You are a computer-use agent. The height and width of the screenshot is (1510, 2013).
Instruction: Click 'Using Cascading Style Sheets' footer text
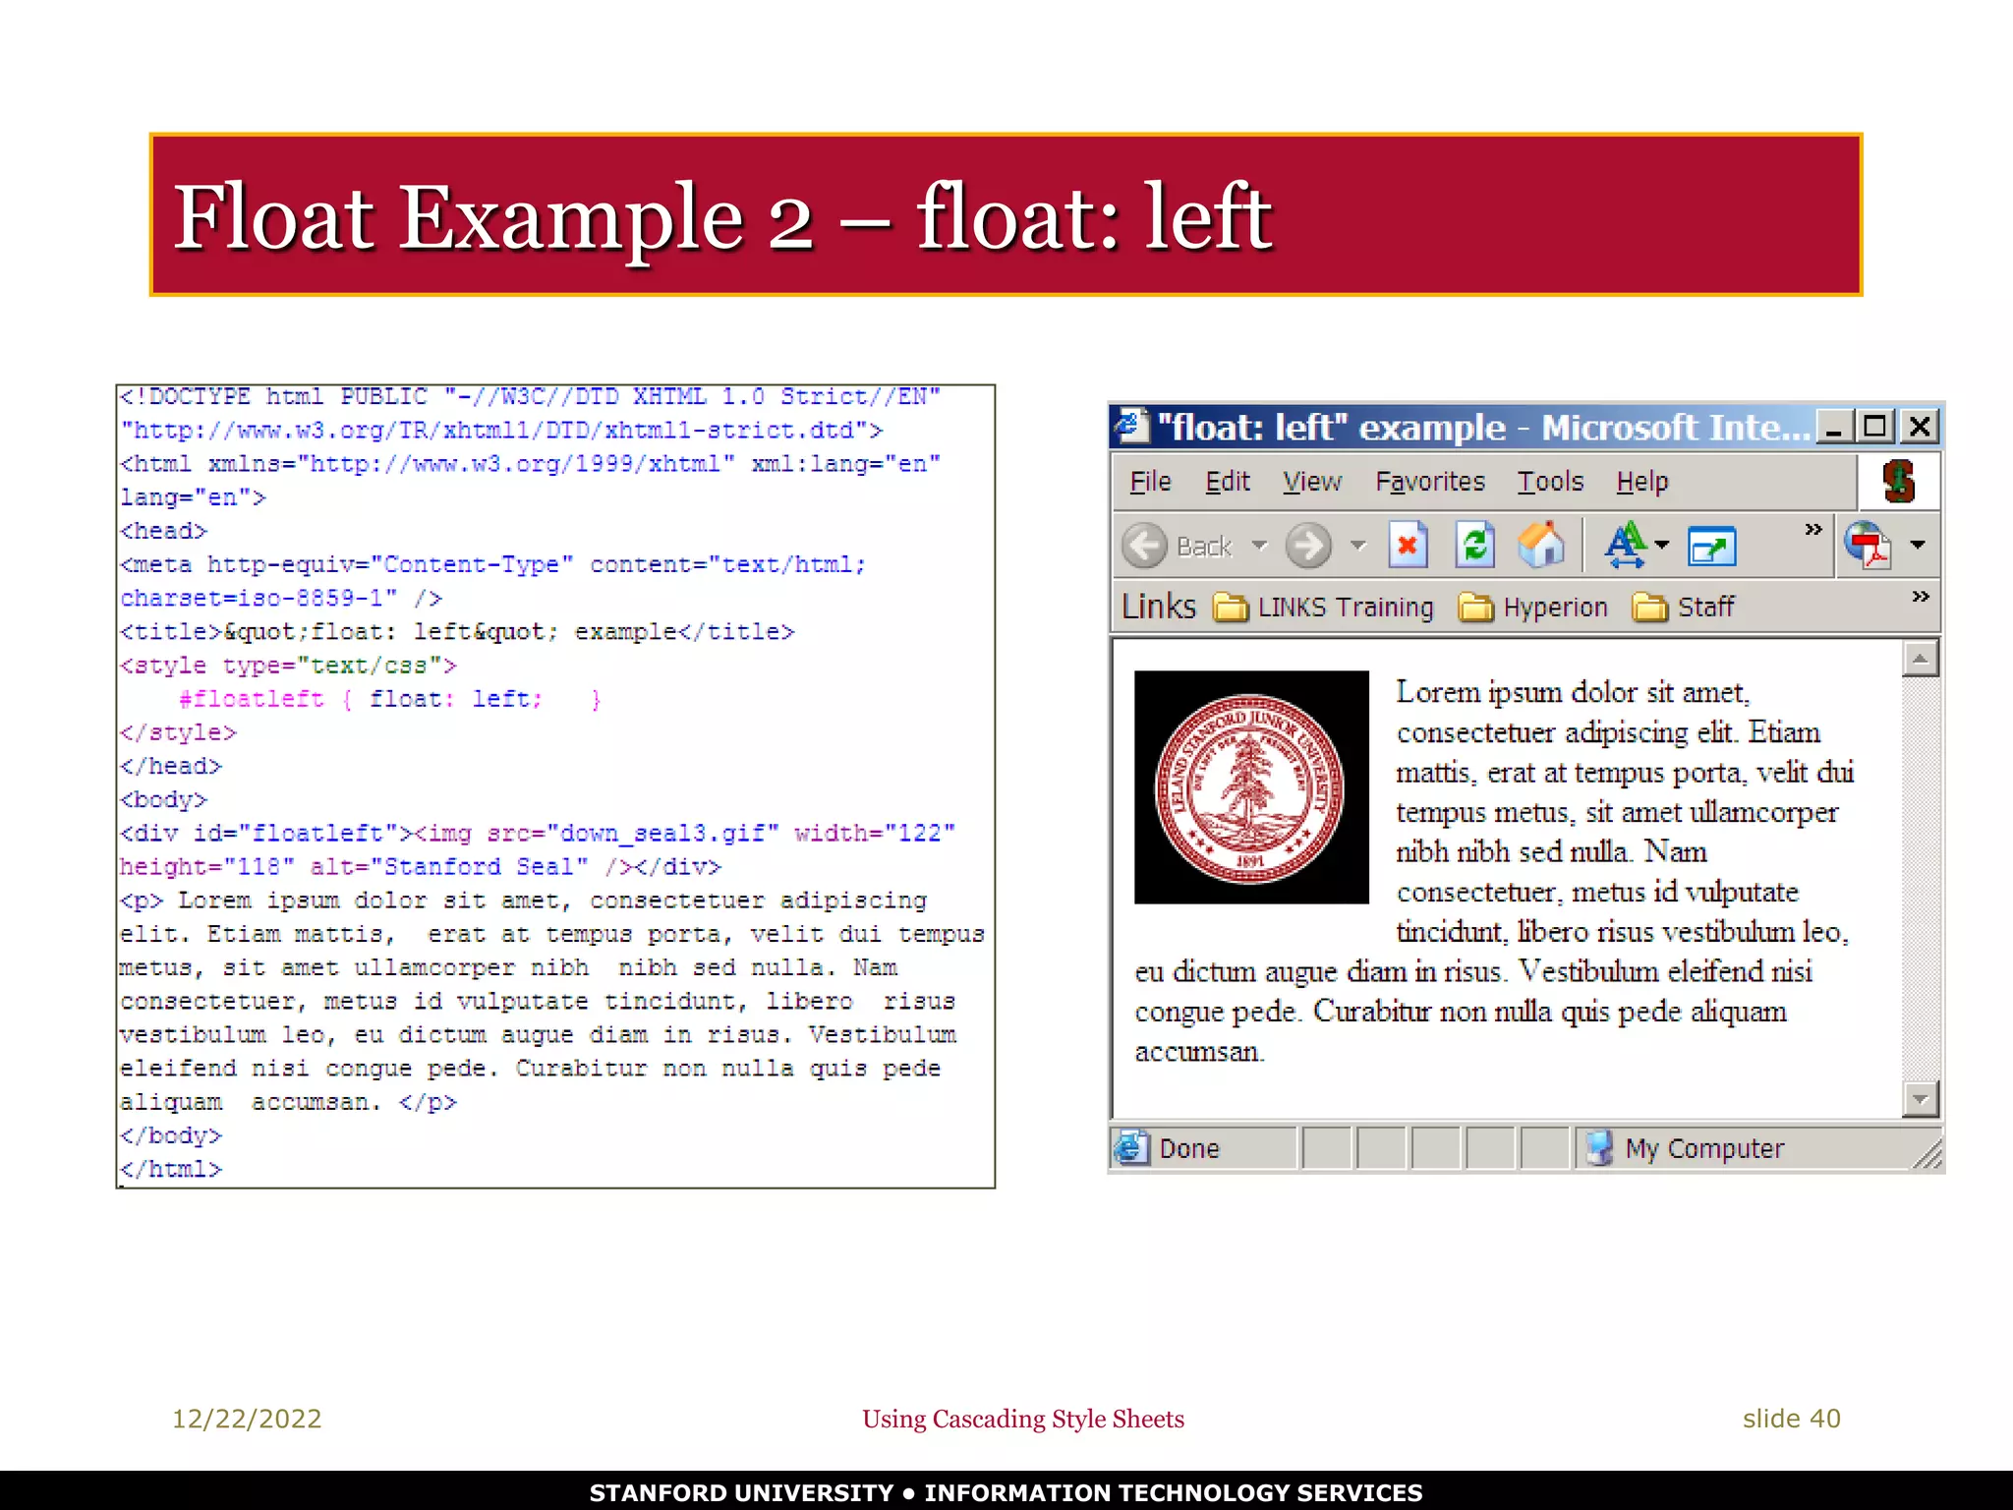click(1023, 1420)
